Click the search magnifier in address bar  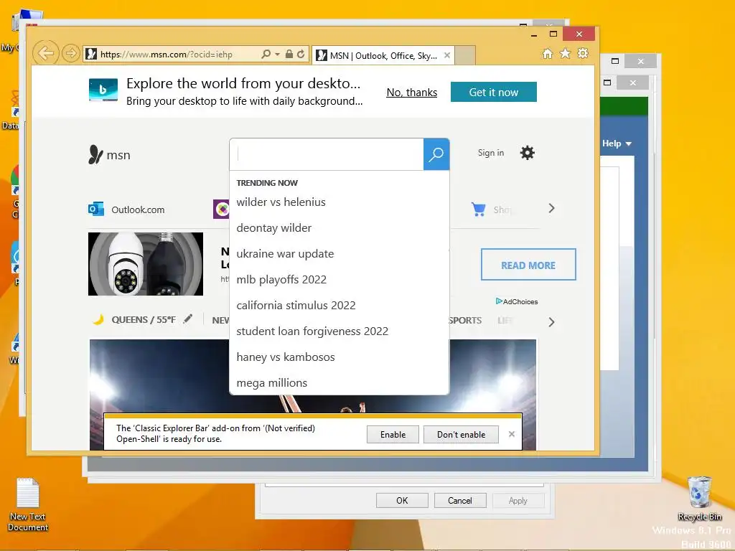pyautogui.click(x=266, y=54)
